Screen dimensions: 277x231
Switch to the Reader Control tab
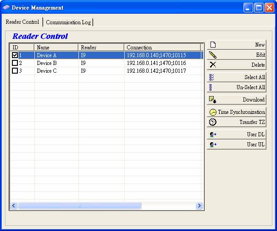(x=22, y=22)
